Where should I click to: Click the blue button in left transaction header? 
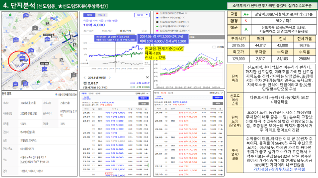[144, 98]
